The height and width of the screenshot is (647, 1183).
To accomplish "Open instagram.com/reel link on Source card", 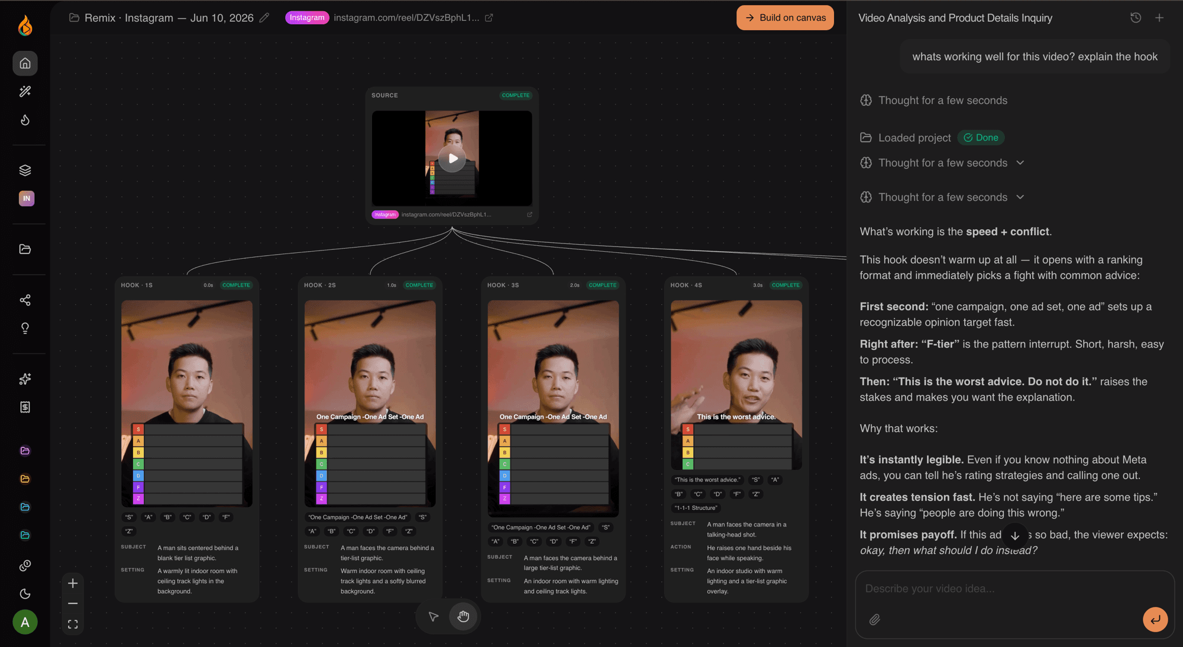I will click(446, 214).
